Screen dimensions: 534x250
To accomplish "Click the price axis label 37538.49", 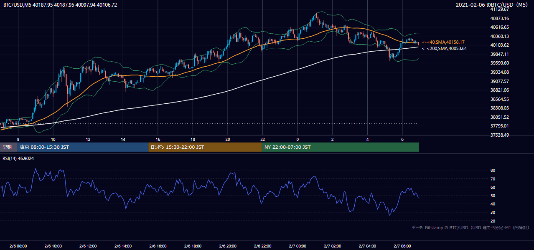I will coord(499,135).
